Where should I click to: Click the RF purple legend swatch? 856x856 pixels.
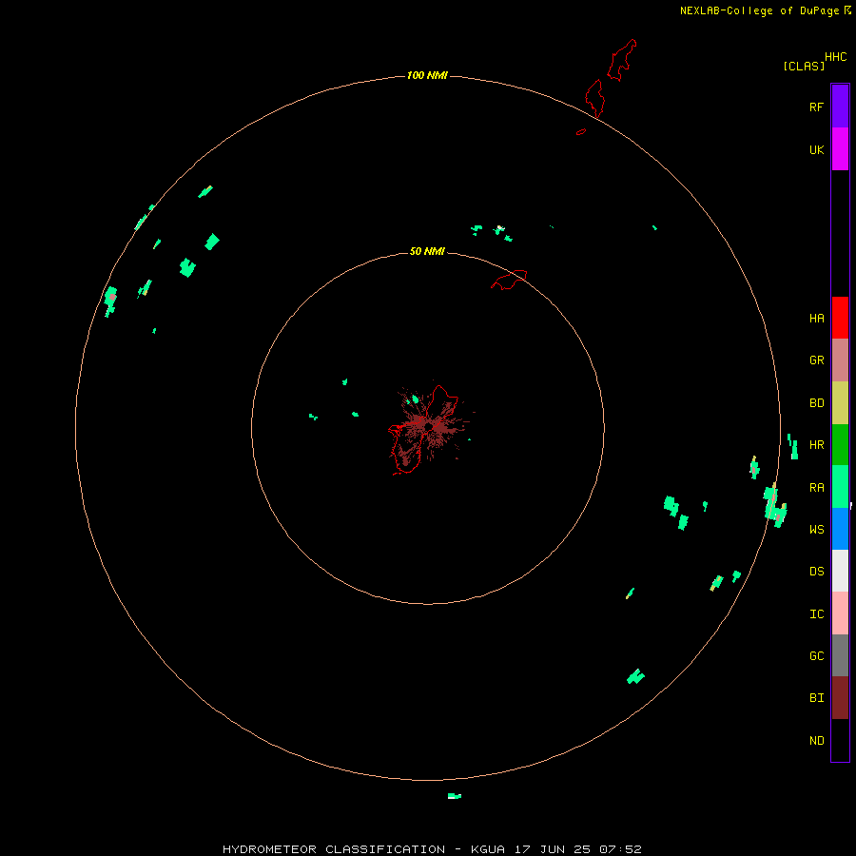point(840,107)
